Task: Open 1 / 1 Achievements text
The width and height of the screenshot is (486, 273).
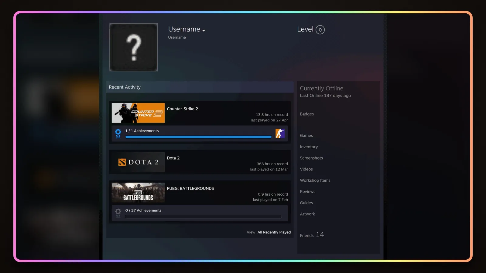Action: pyautogui.click(x=142, y=131)
